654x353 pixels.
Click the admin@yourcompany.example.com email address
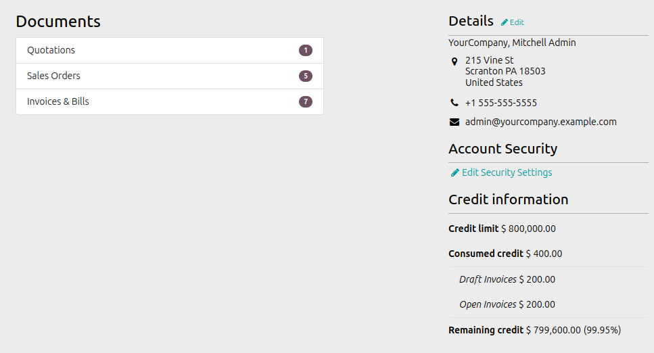pyautogui.click(x=540, y=122)
